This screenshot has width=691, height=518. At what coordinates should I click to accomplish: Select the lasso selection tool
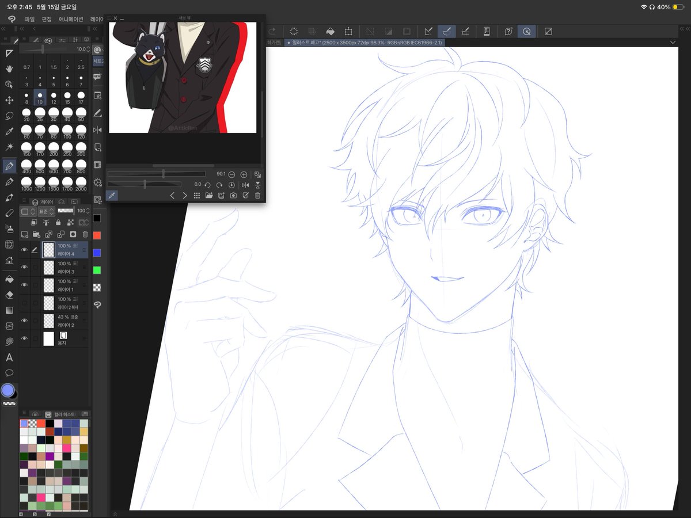9,116
